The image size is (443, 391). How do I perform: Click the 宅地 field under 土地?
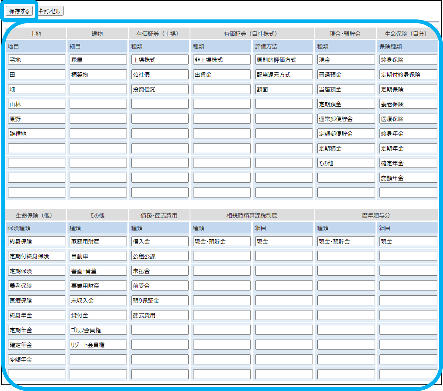tap(37, 60)
